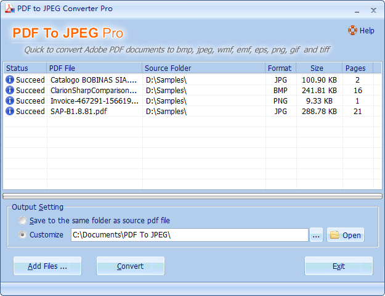Click the info icon for Catalogo BOBINAS row
Screen dimensions: 385x296
pyautogui.click(x=9, y=80)
